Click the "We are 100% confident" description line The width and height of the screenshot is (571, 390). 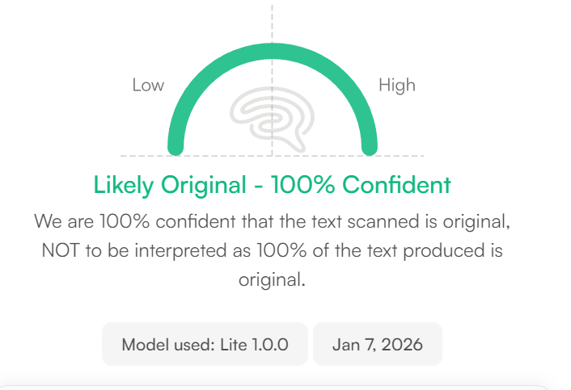[272, 220]
